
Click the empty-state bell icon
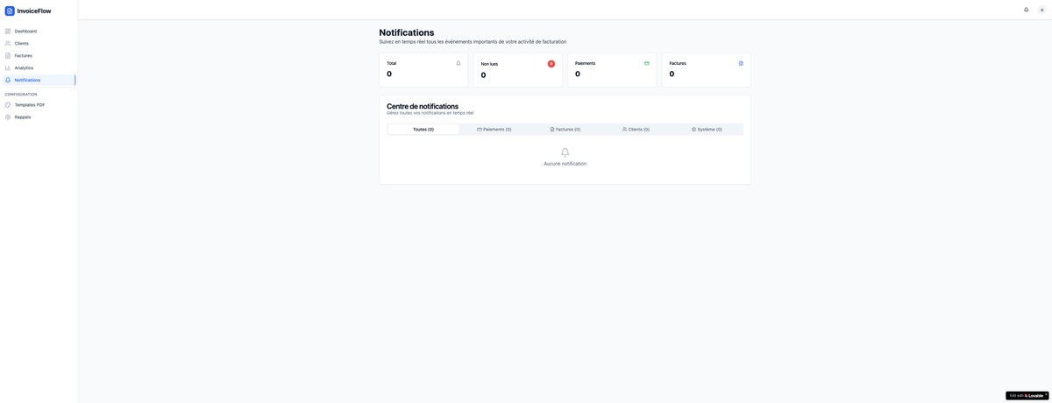[x=565, y=152]
